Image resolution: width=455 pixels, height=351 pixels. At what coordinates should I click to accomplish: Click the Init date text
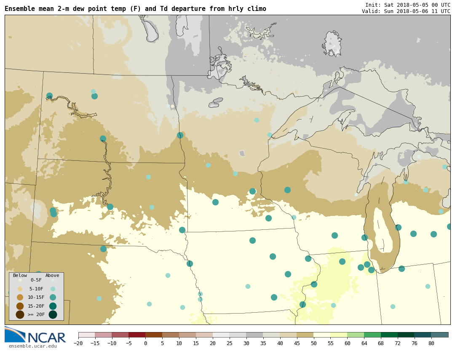(407, 5)
